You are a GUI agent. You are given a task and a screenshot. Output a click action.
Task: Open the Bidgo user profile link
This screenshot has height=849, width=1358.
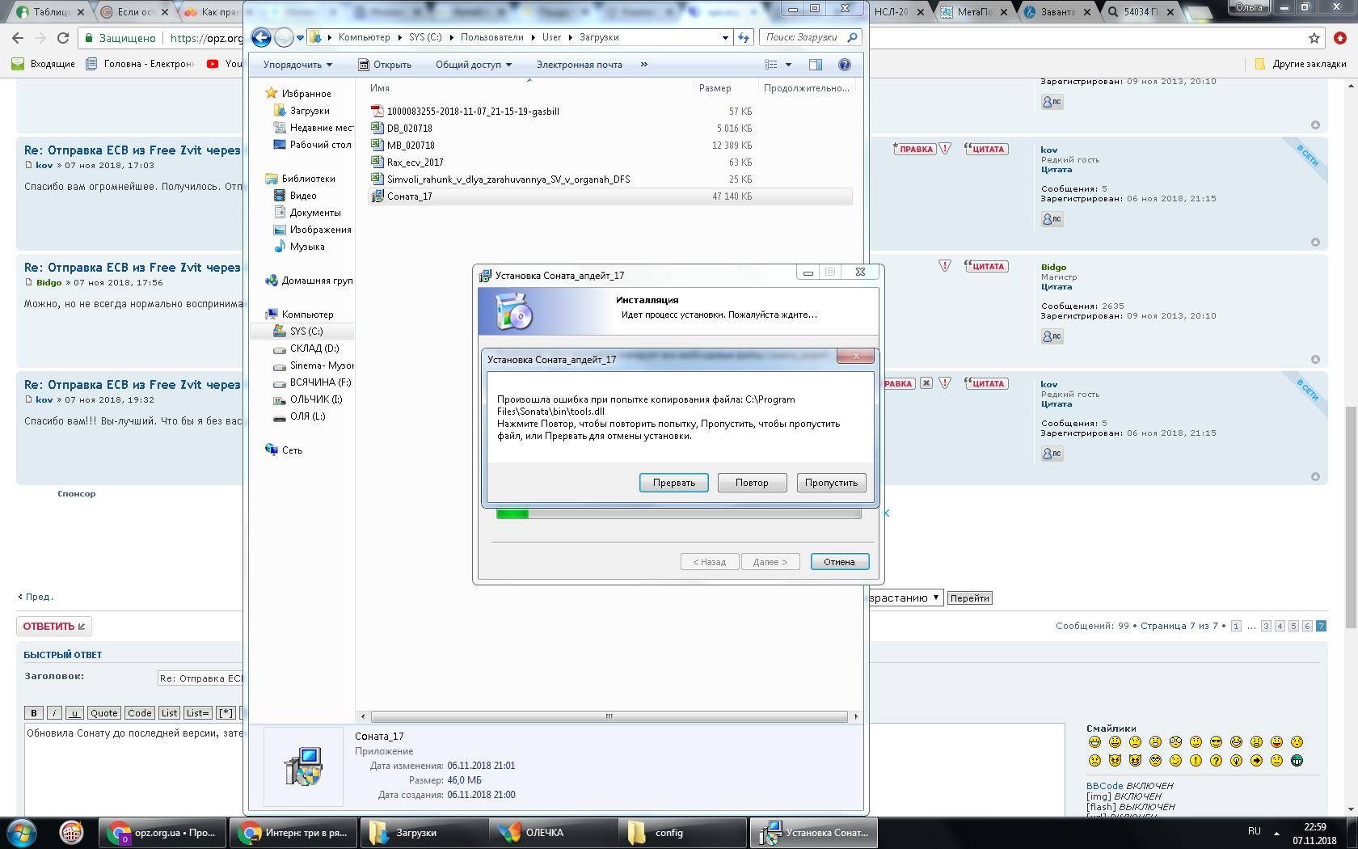coord(1053,267)
